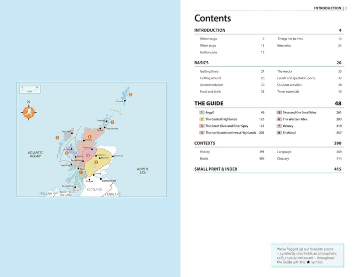Go to "The Central Highlands" chapter title
The width and height of the screenshot is (361, 277).
pos(221,119)
